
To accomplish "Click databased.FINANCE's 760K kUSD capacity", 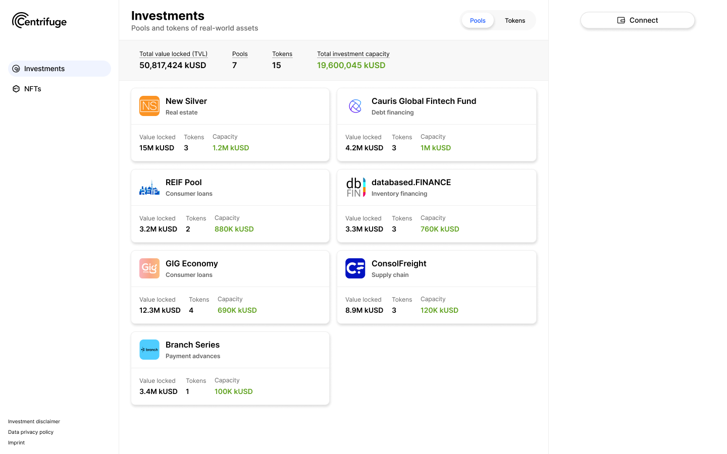I will click(440, 229).
